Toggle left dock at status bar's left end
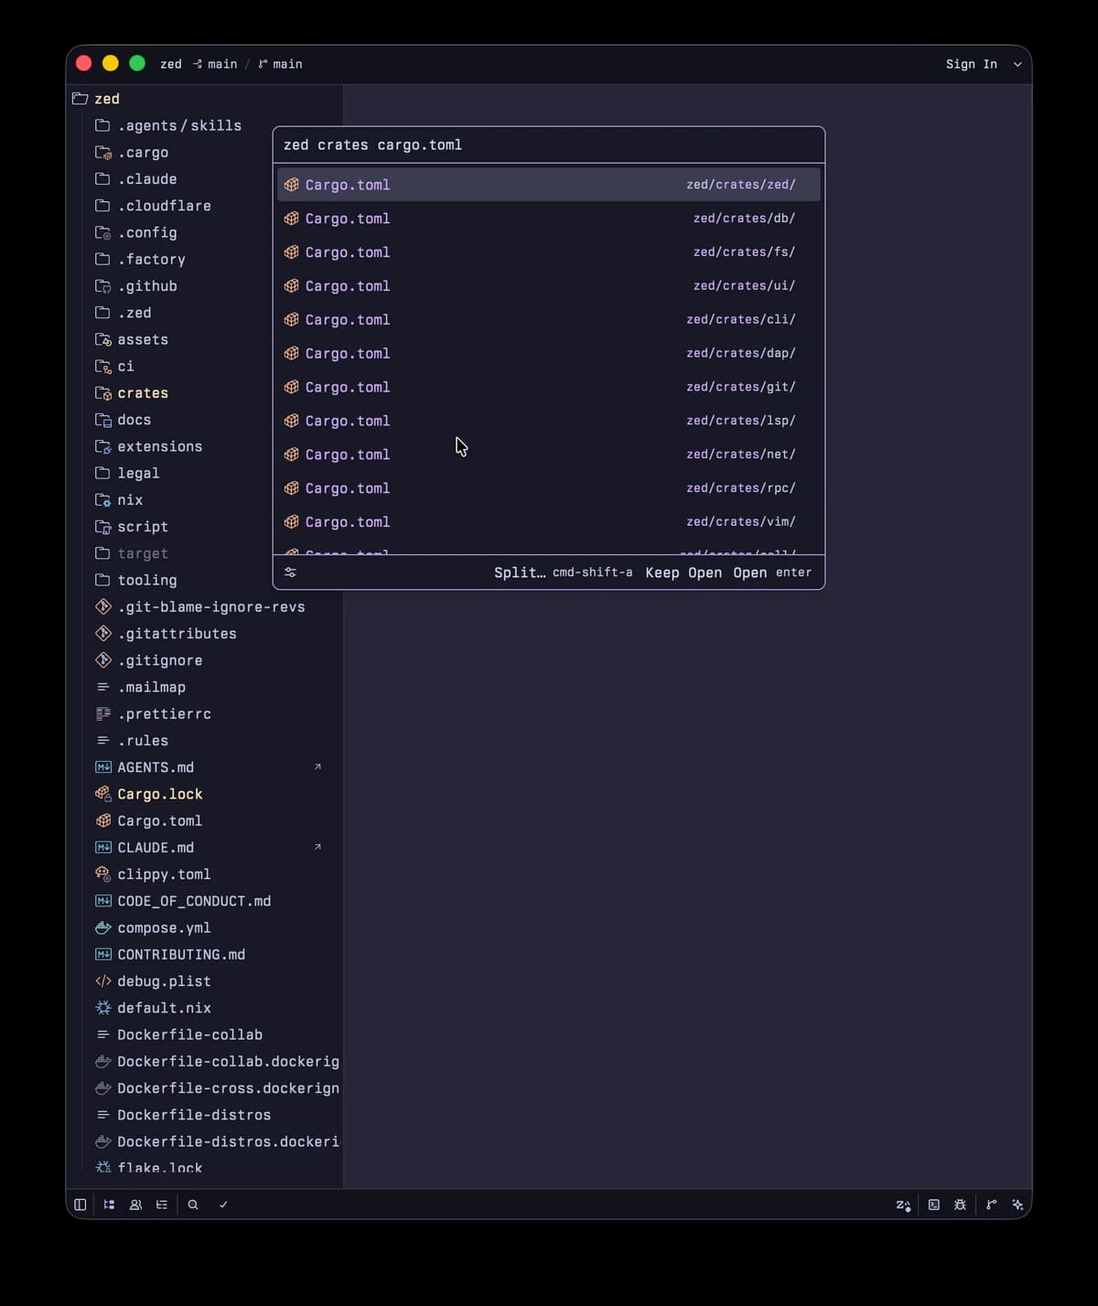Screen dimensions: 1098x1306 click(81, 1204)
